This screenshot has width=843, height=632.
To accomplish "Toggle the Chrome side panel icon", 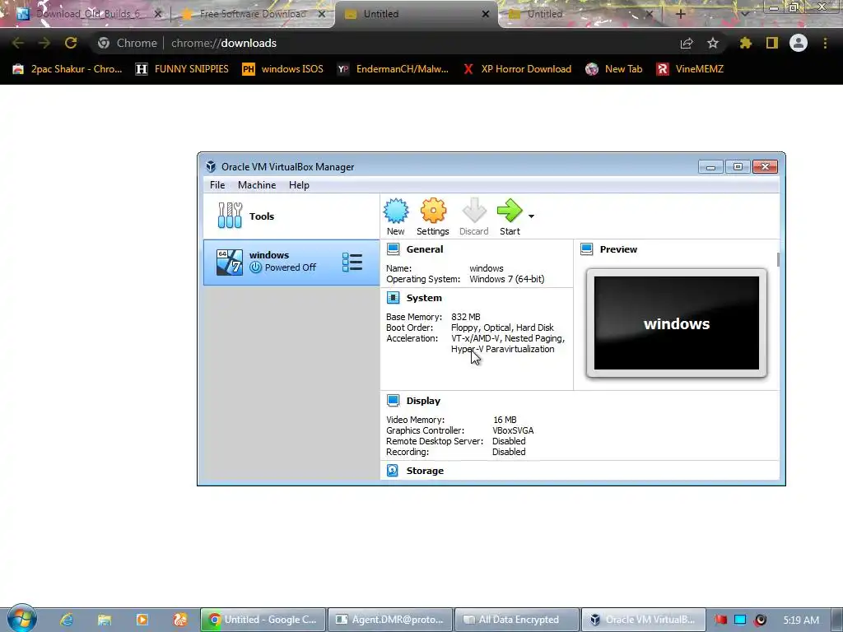I will pyautogui.click(x=772, y=43).
